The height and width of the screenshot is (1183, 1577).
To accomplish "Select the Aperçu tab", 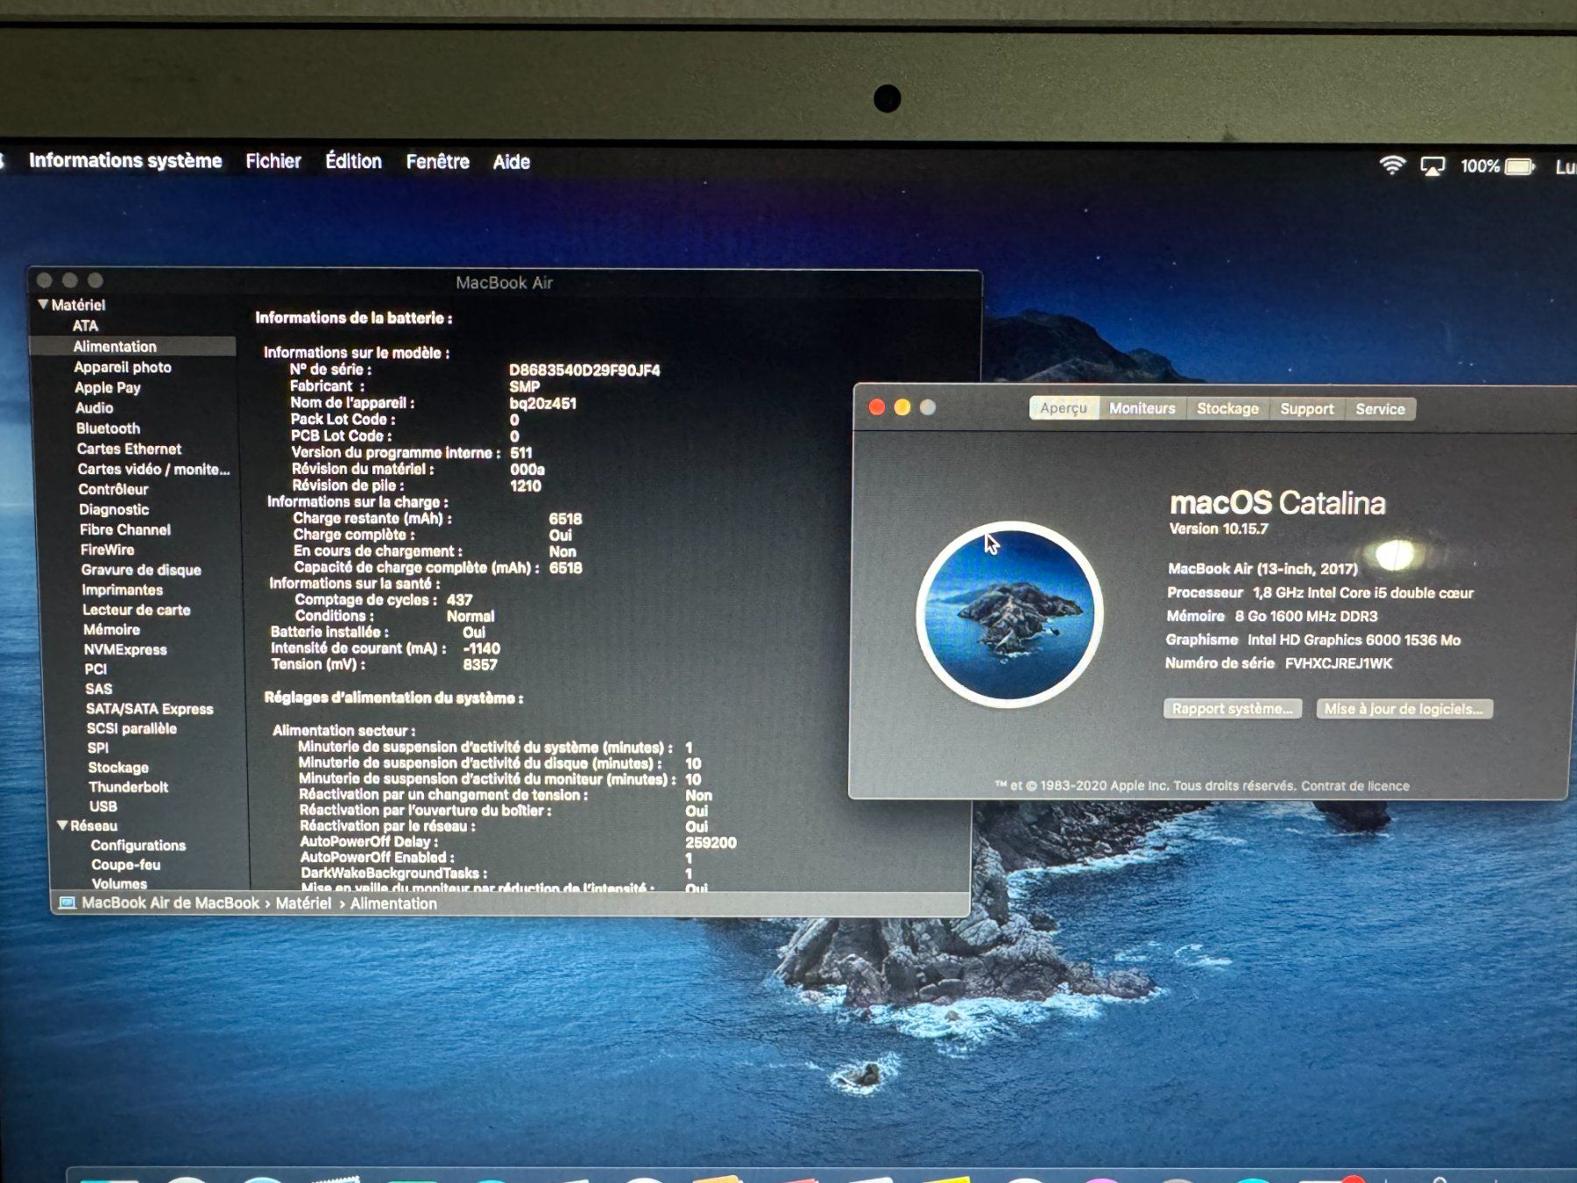I will [x=1064, y=408].
